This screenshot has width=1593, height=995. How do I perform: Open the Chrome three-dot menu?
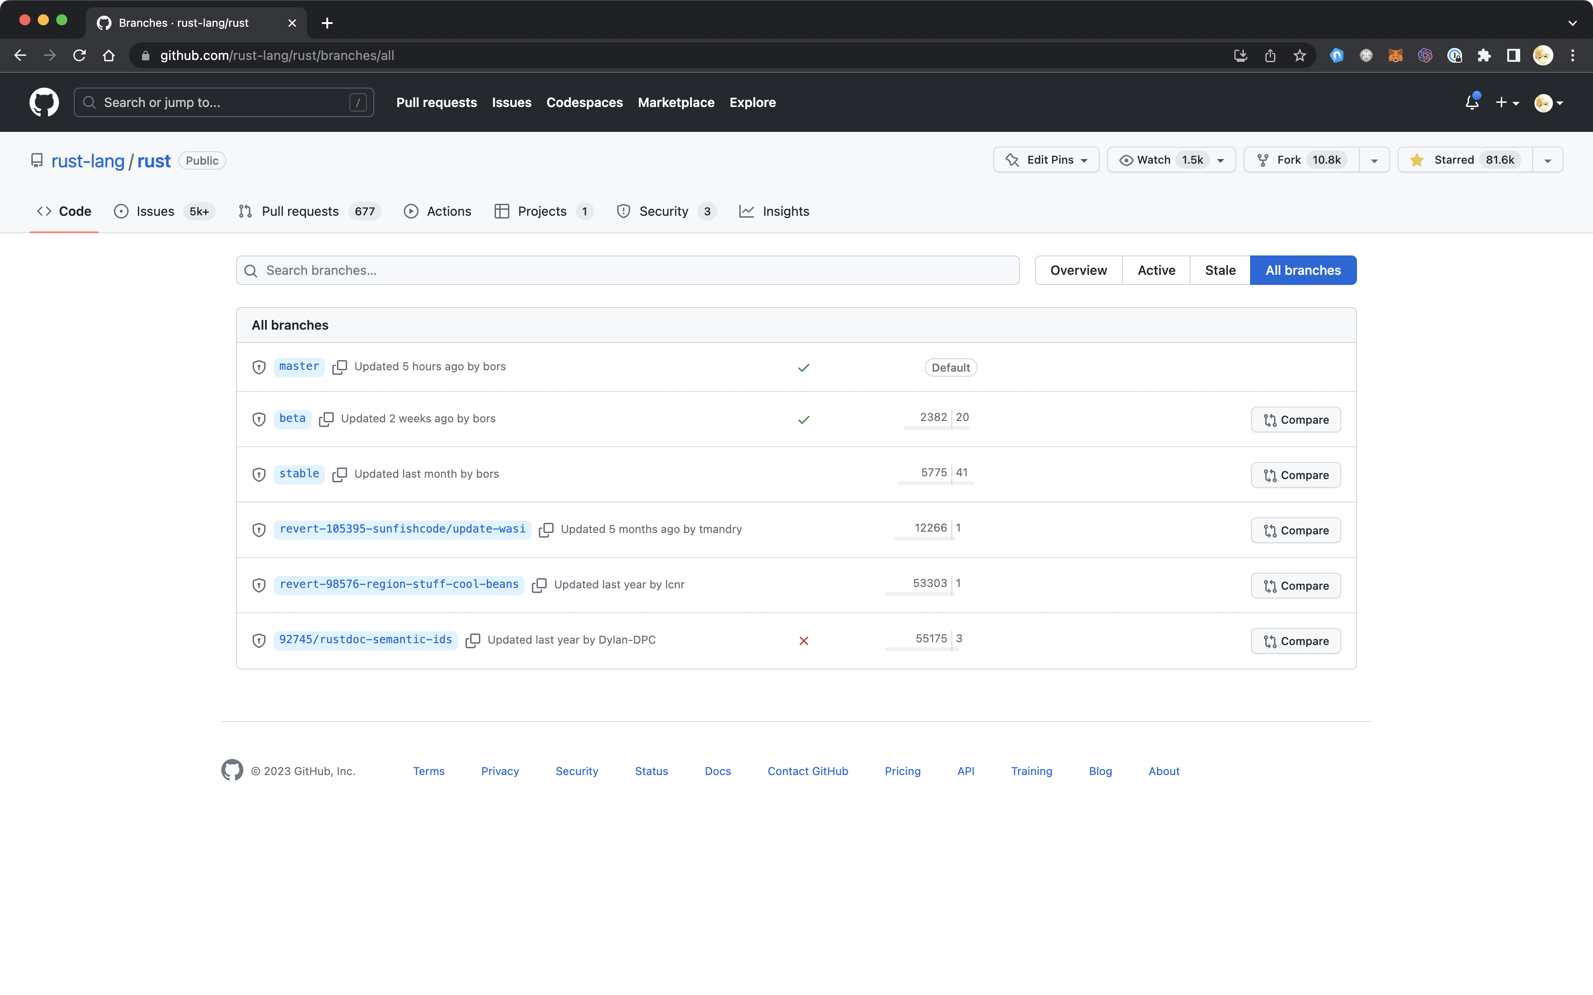point(1573,55)
